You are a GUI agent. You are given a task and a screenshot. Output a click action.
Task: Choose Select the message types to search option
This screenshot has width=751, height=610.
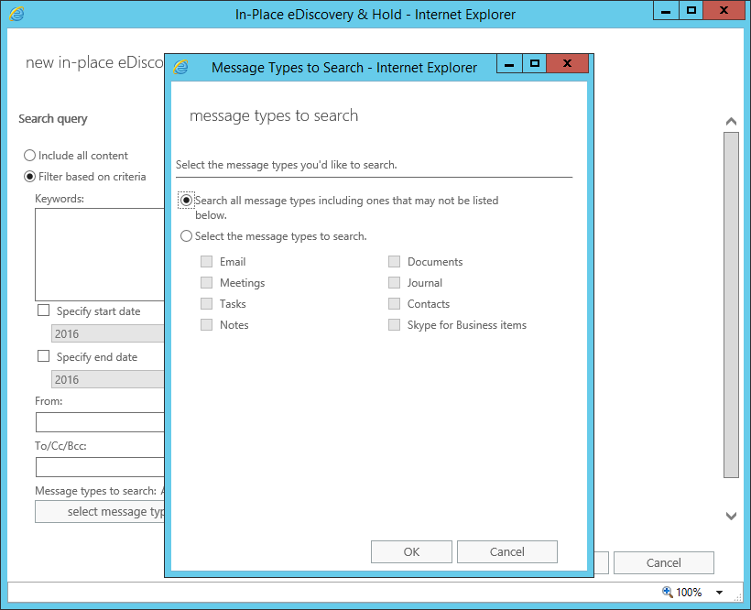point(186,236)
